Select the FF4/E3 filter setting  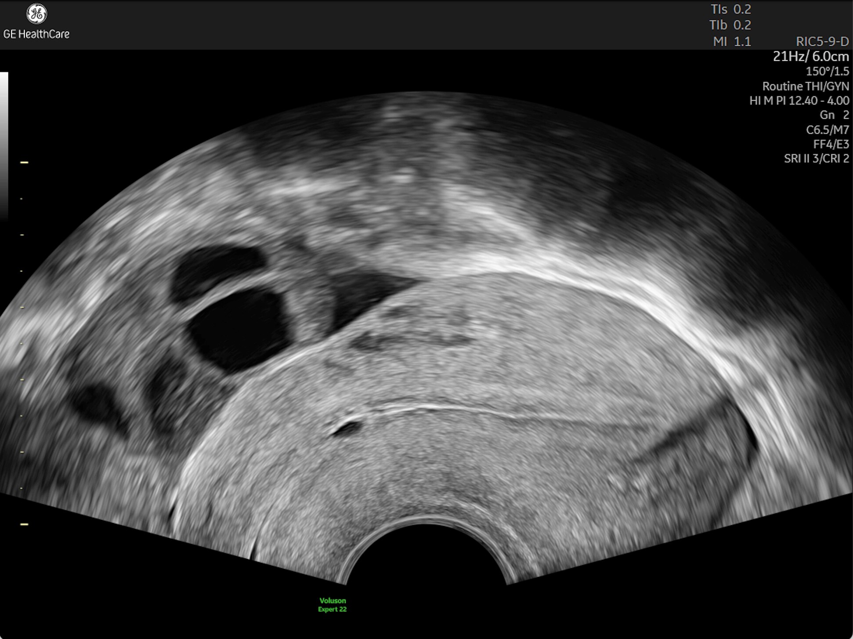point(831,144)
